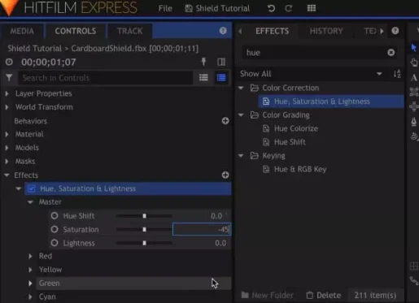The height and width of the screenshot is (303, 419).
Task: Click the Delete button
Action: tap(324, 295)
